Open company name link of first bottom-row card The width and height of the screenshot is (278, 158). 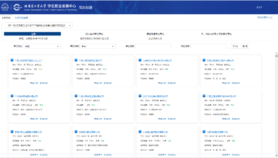click(x=28, y=132)
